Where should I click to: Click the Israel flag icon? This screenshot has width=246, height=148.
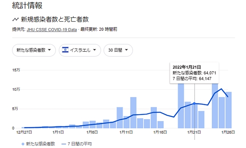65,50
